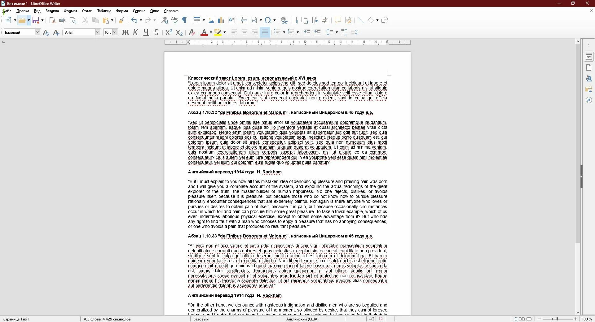Viewport: 595px width, 322px height.
Task: Open highlighting color dropdown arrow
Action: click(225, 32)
